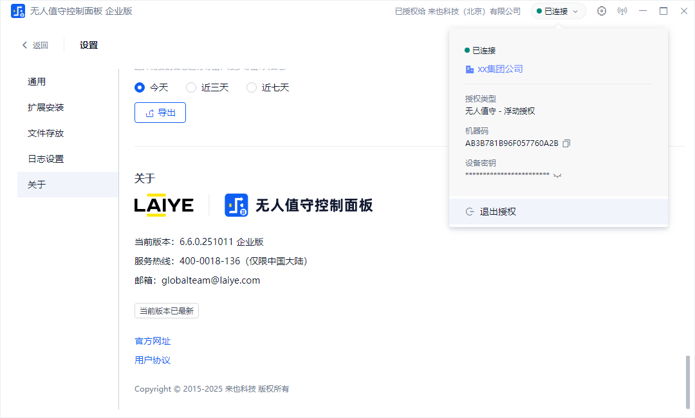Click the broadcast signal icon in title bar
Image resolution: width=695 pixels, height=418 pixels.
click(622, 11)
